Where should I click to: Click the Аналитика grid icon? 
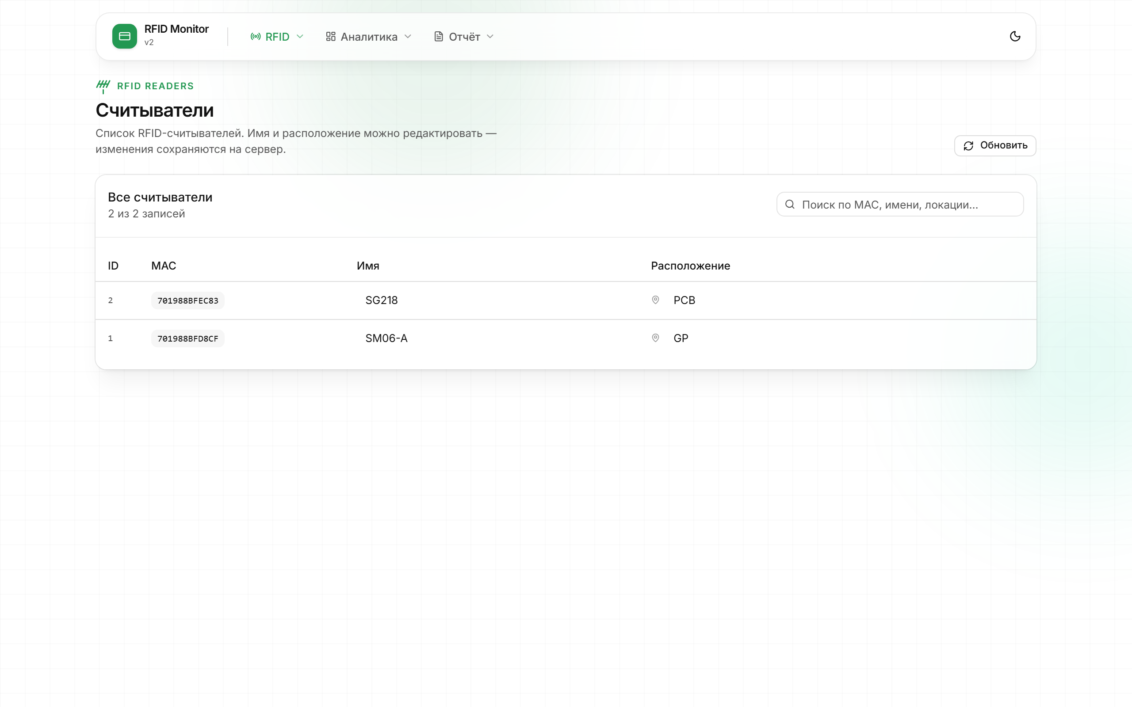point(331,37)
